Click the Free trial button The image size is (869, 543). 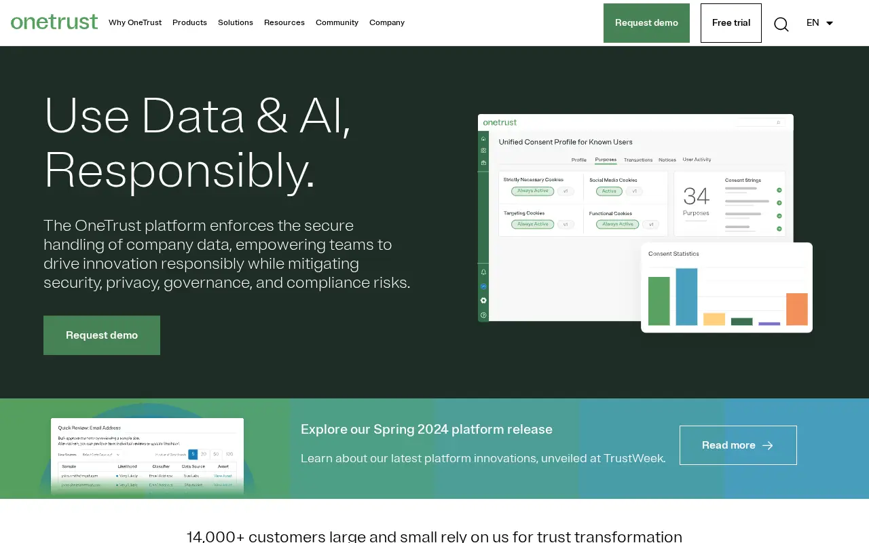tap(731, 23)
